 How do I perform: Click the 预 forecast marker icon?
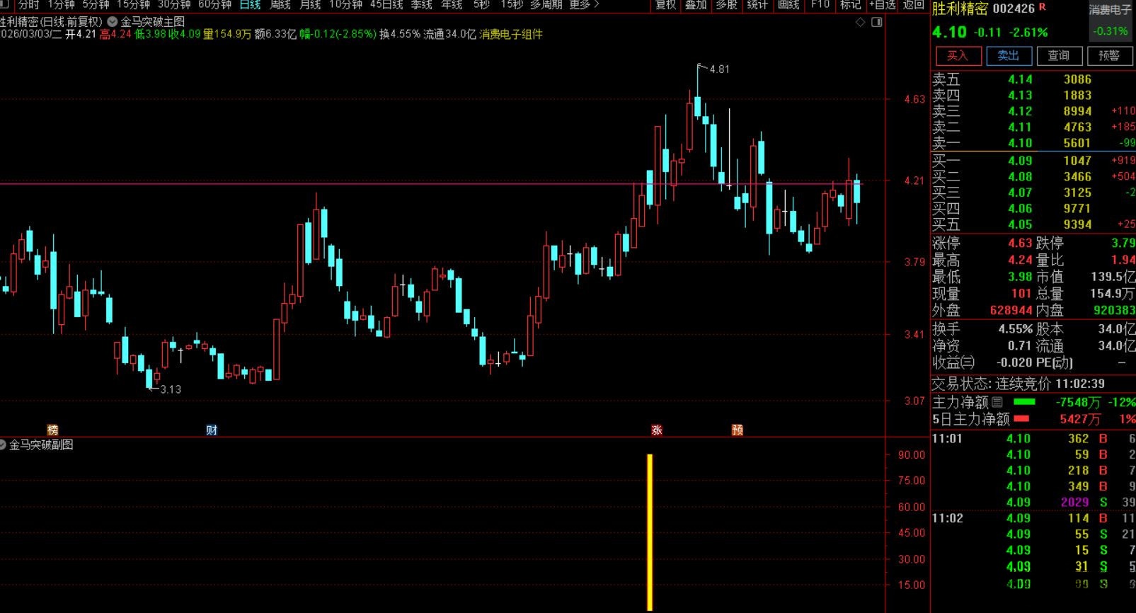[738, 430]
